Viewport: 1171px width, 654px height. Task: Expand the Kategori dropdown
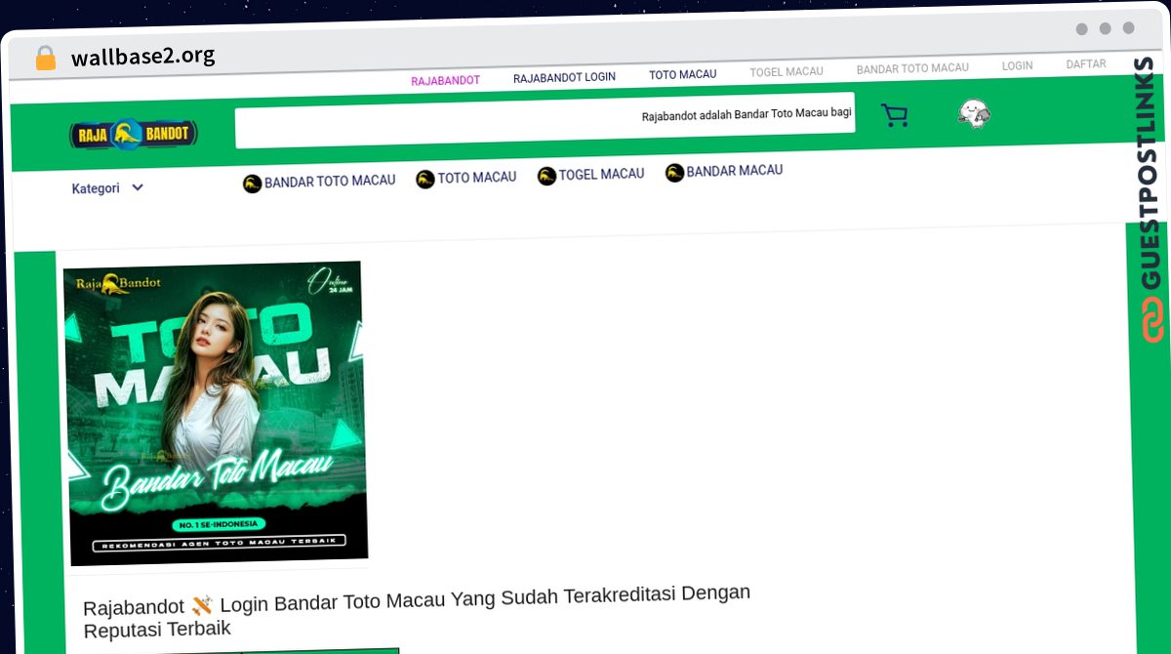107,188
